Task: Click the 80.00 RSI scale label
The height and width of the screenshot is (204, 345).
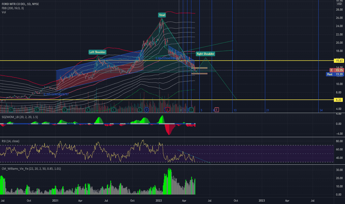Action: tap(339, 141)
